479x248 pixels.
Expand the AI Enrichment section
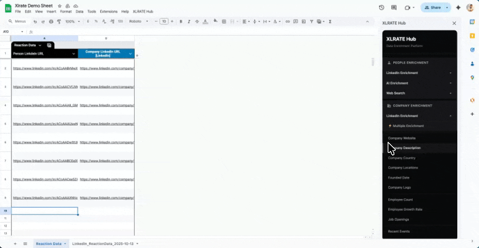pos(420,83)
